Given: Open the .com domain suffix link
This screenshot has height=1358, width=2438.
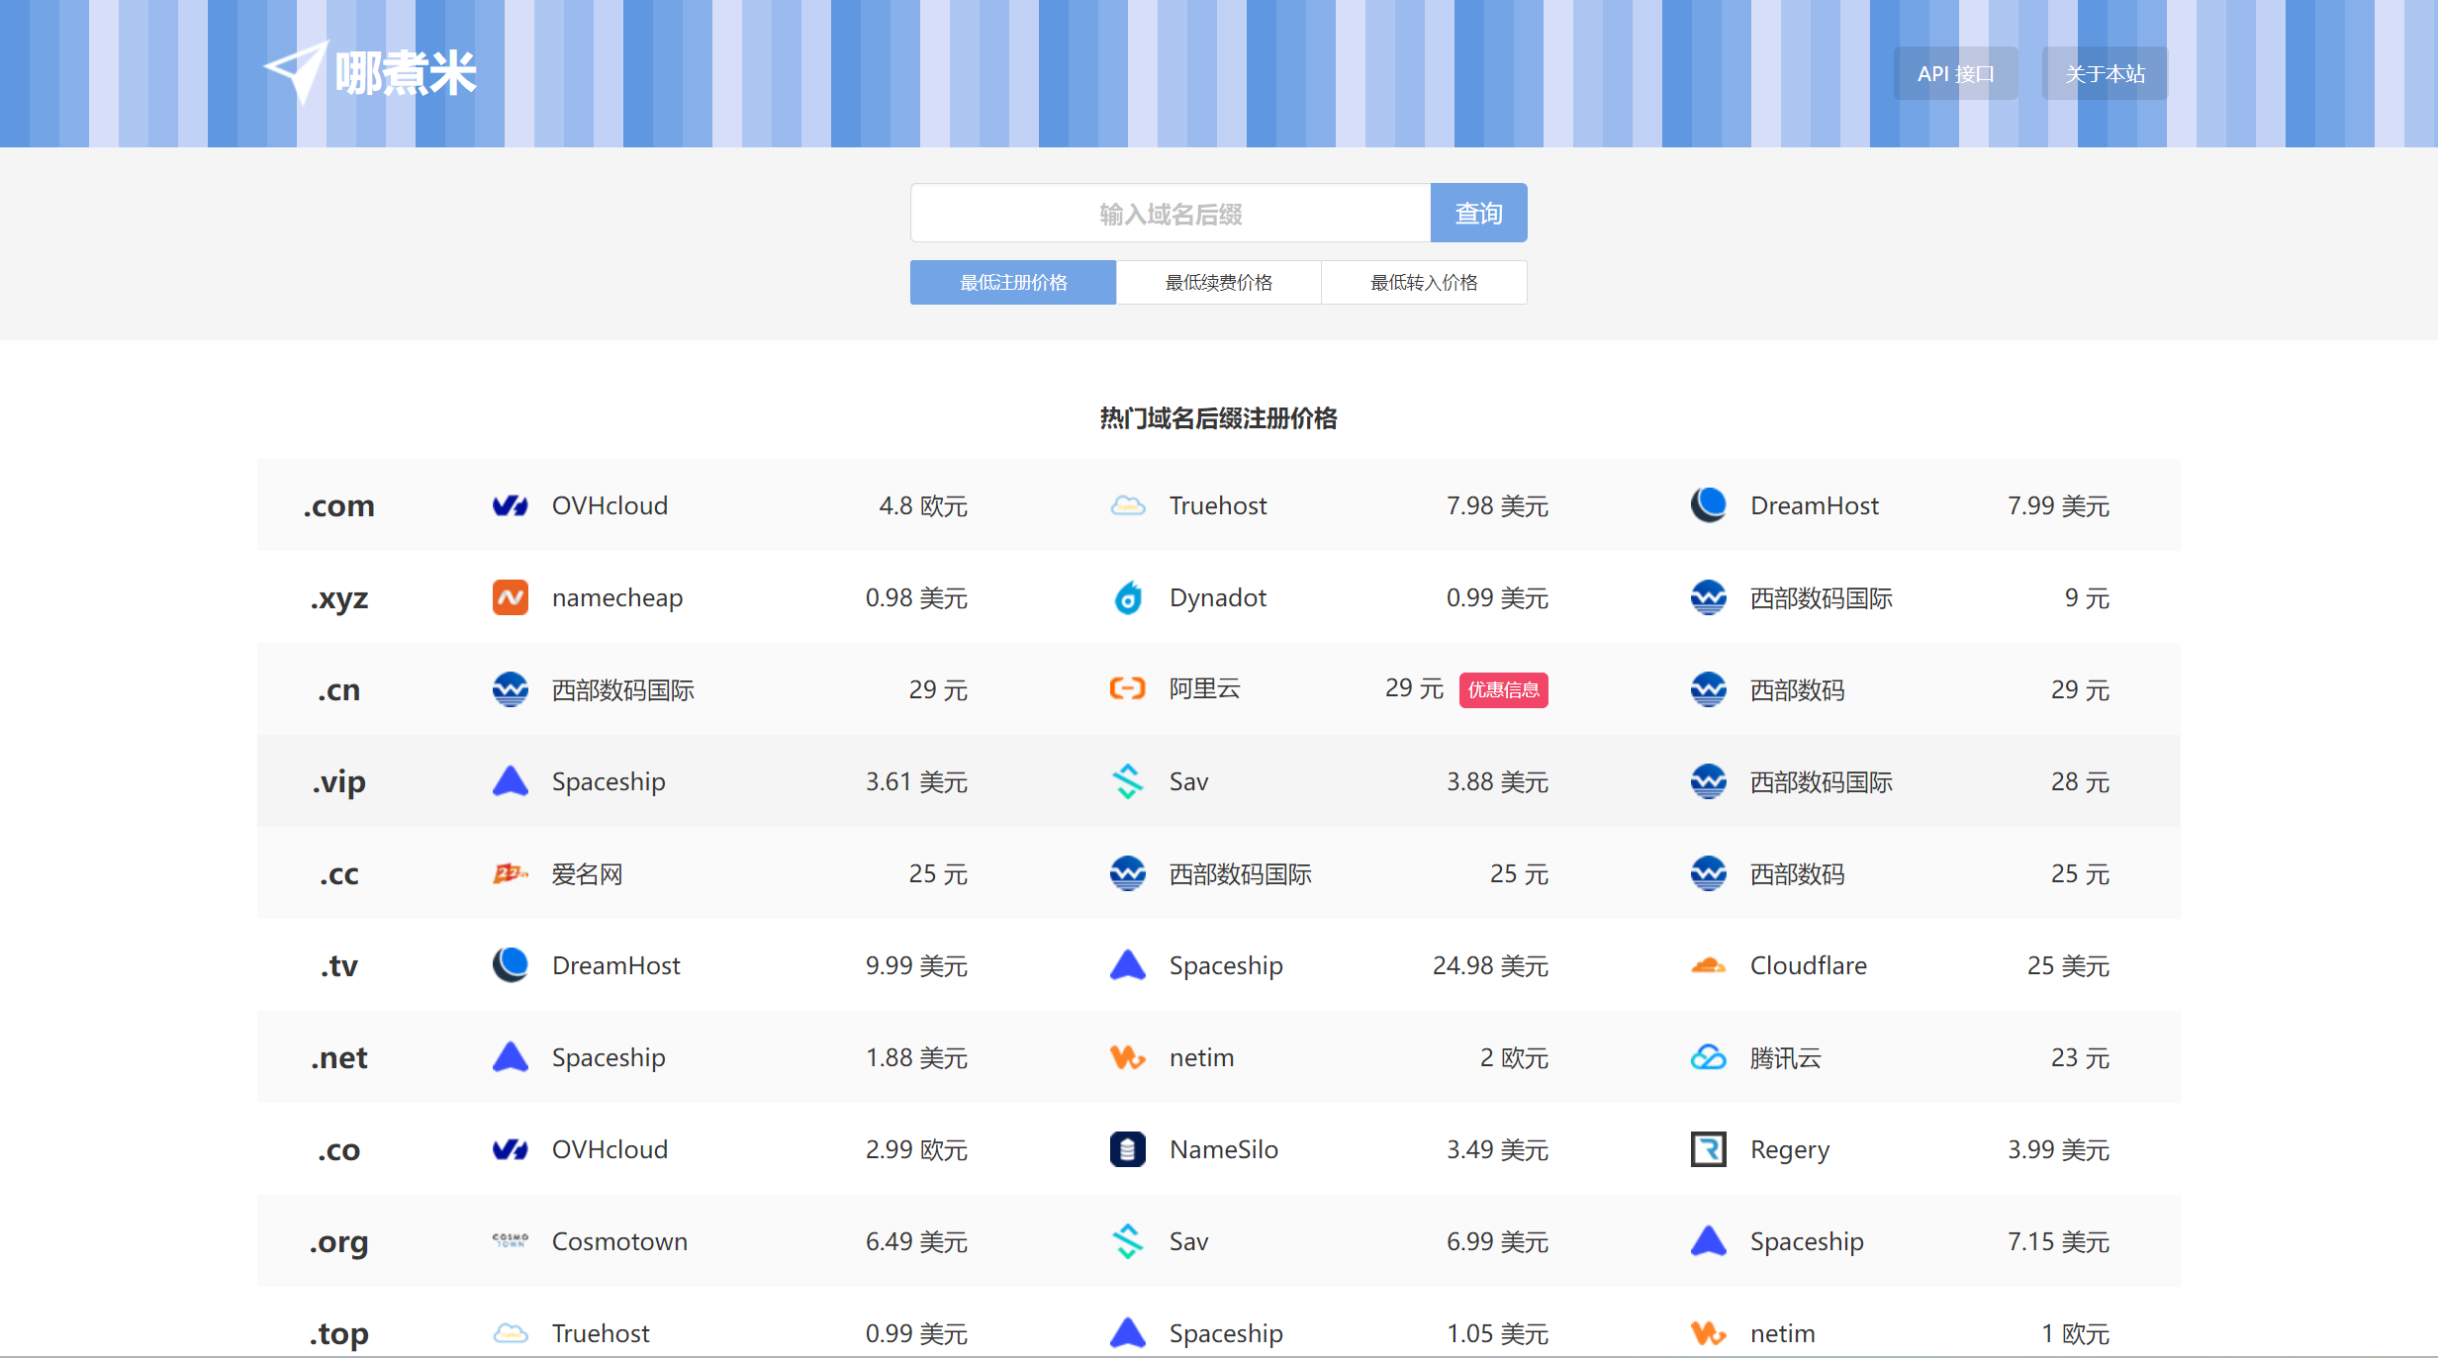Looking at the screenshot, I should tap(338, 505).
